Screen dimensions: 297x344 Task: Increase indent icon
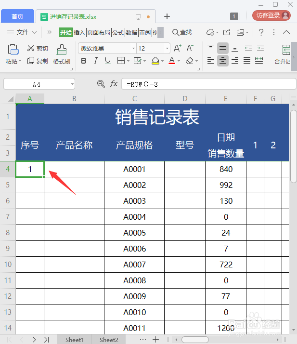(260, 48)
